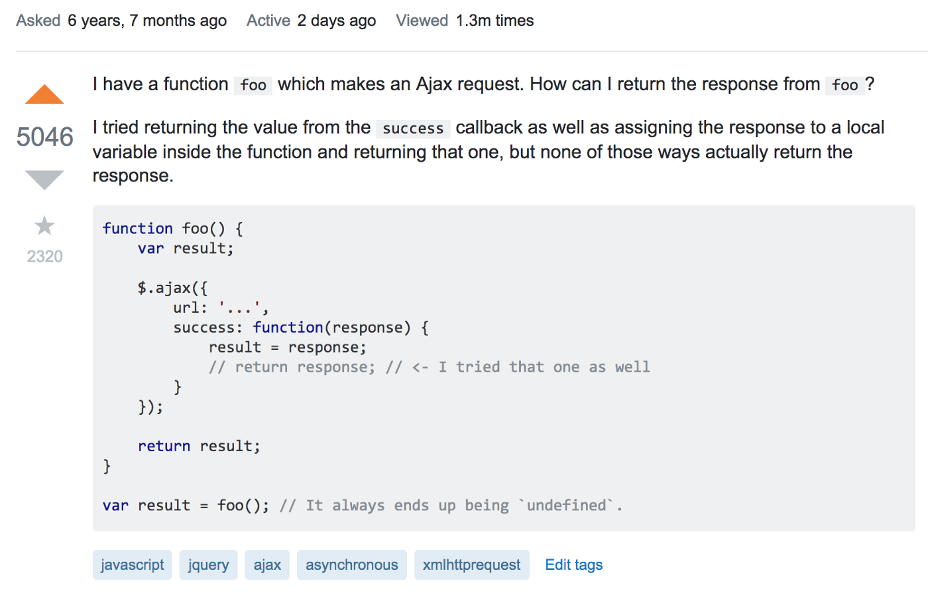Click Edit tags to modify question tags
The height and width of the screenshot is (597, 928).
pyautogui.click(x=573, y=565)
